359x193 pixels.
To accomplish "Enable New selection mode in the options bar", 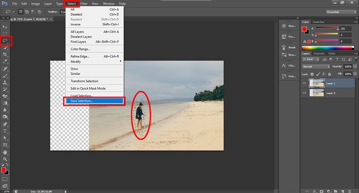I will click(x=21, y=12).
